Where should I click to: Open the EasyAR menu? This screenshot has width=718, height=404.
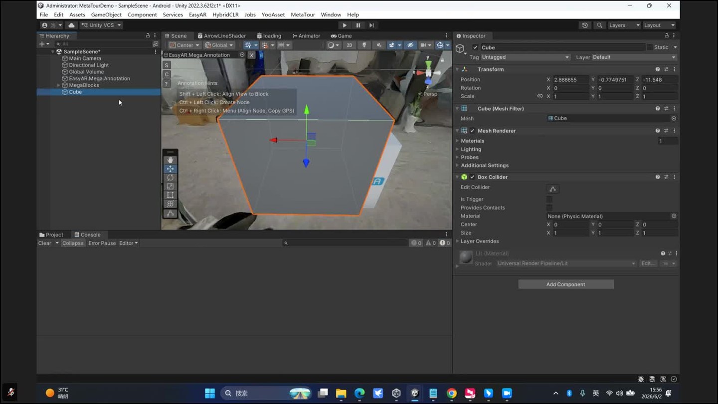tap(197, 15)
